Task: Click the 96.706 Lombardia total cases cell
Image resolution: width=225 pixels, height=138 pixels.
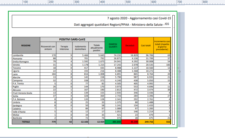Action: 146,55
